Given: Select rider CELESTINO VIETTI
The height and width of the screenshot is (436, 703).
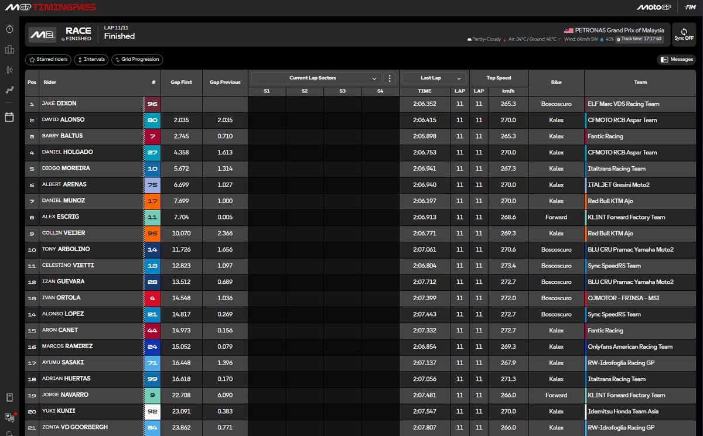Looking at the screenshot, I should pyautogui.click(x=68, y=265).
